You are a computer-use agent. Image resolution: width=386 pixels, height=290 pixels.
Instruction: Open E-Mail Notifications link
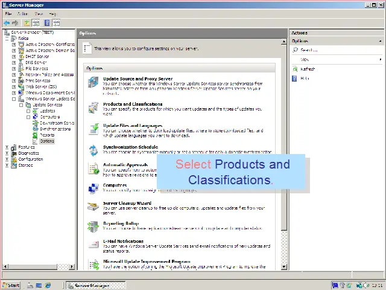123,241
